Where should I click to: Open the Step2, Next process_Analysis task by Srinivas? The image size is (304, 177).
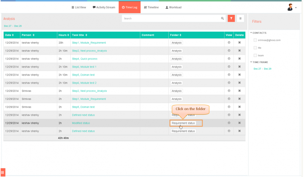(89, 91)
